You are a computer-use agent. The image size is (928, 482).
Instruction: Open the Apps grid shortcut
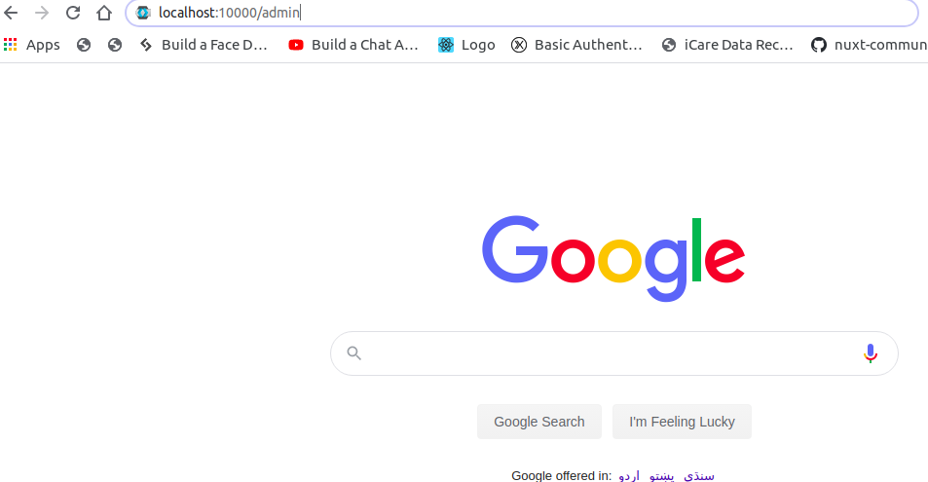[32, 45]
